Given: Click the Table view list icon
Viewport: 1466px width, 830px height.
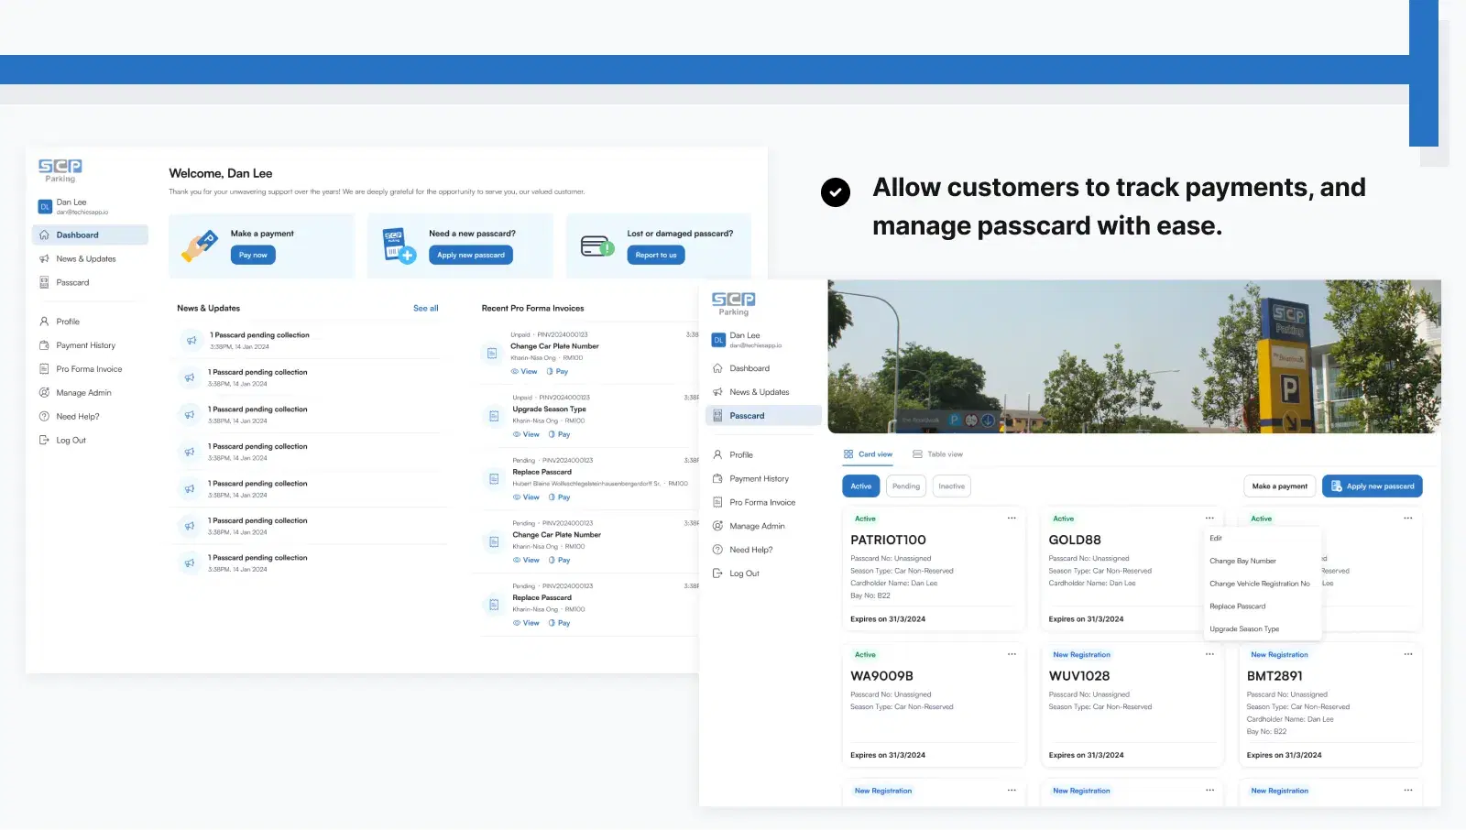Looking at the screenshot, I should coord(917,454).
